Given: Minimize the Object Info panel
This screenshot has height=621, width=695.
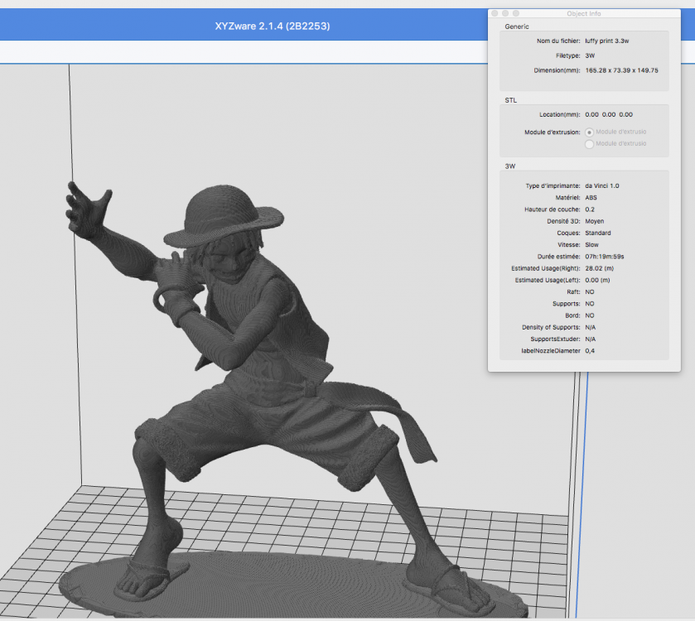Looking at the screenshot, I should click(x=505, y=13).
